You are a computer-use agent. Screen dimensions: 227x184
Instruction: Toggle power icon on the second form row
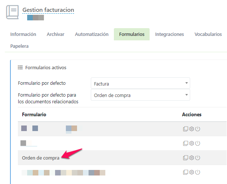tap(198, 143)
